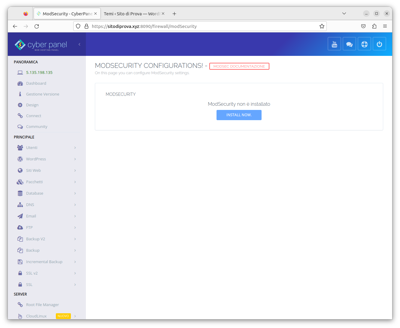Click the Database stack icon
The height and width of the screenshot is (328, 400).
(20, 193)
